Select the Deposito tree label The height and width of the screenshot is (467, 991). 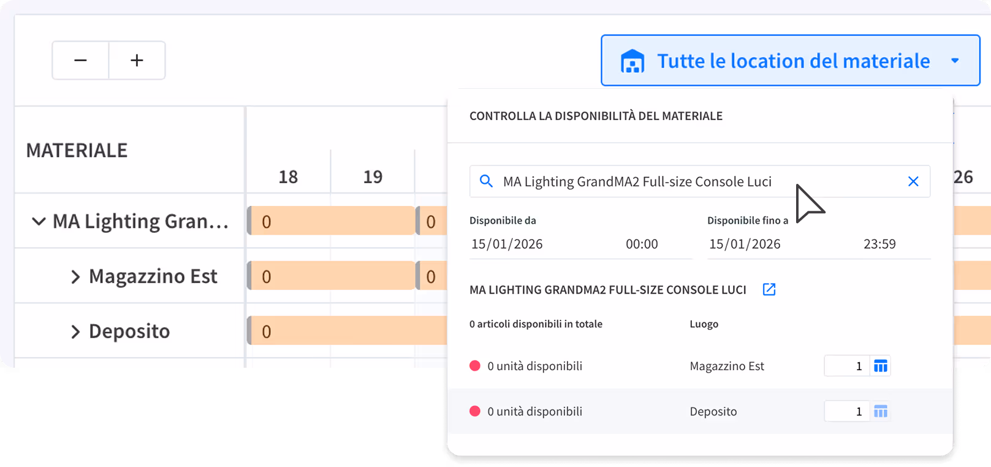pyautogui.click(x=129, y=332)
